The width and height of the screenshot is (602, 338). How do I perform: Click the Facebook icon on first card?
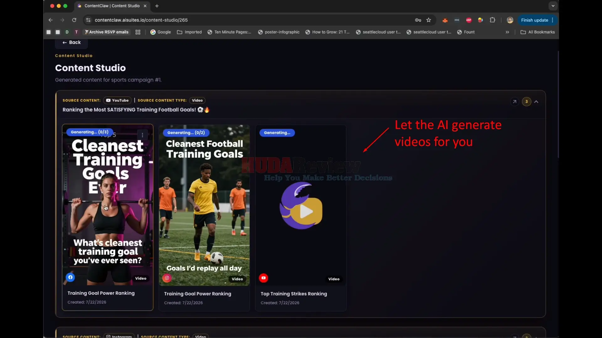point(70,277)
